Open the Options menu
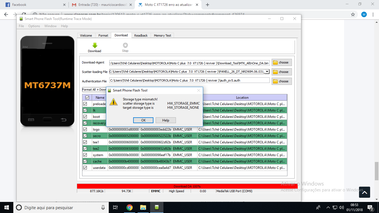Image resolution: width=379 pixels, height=213 pixels. click(34, 26)
